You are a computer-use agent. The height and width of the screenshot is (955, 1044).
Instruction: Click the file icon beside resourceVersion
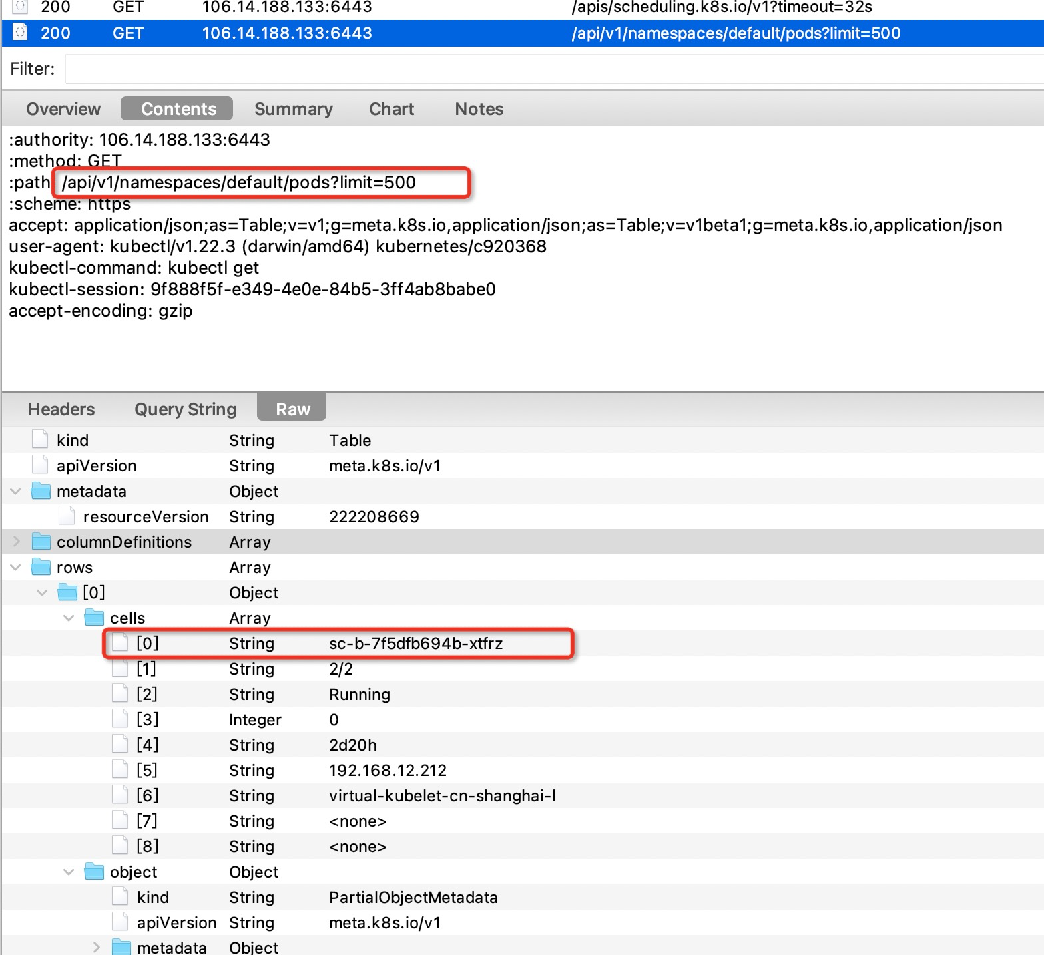[x=67, y=517]
